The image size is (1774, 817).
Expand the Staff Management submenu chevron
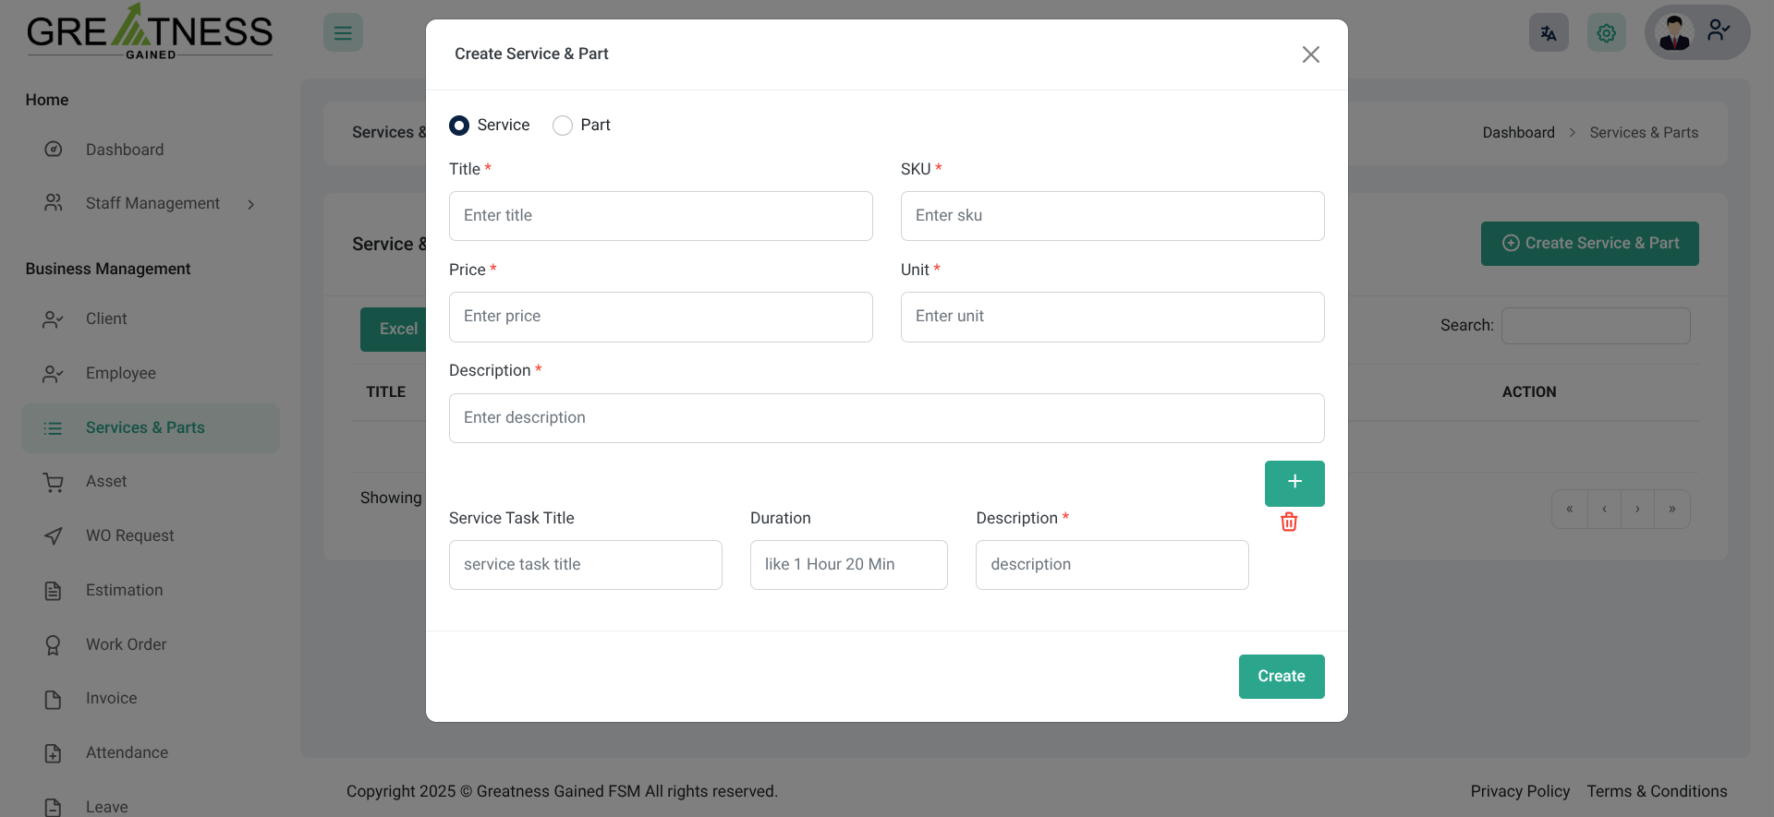pyautogui.click(x=250, y=204)
